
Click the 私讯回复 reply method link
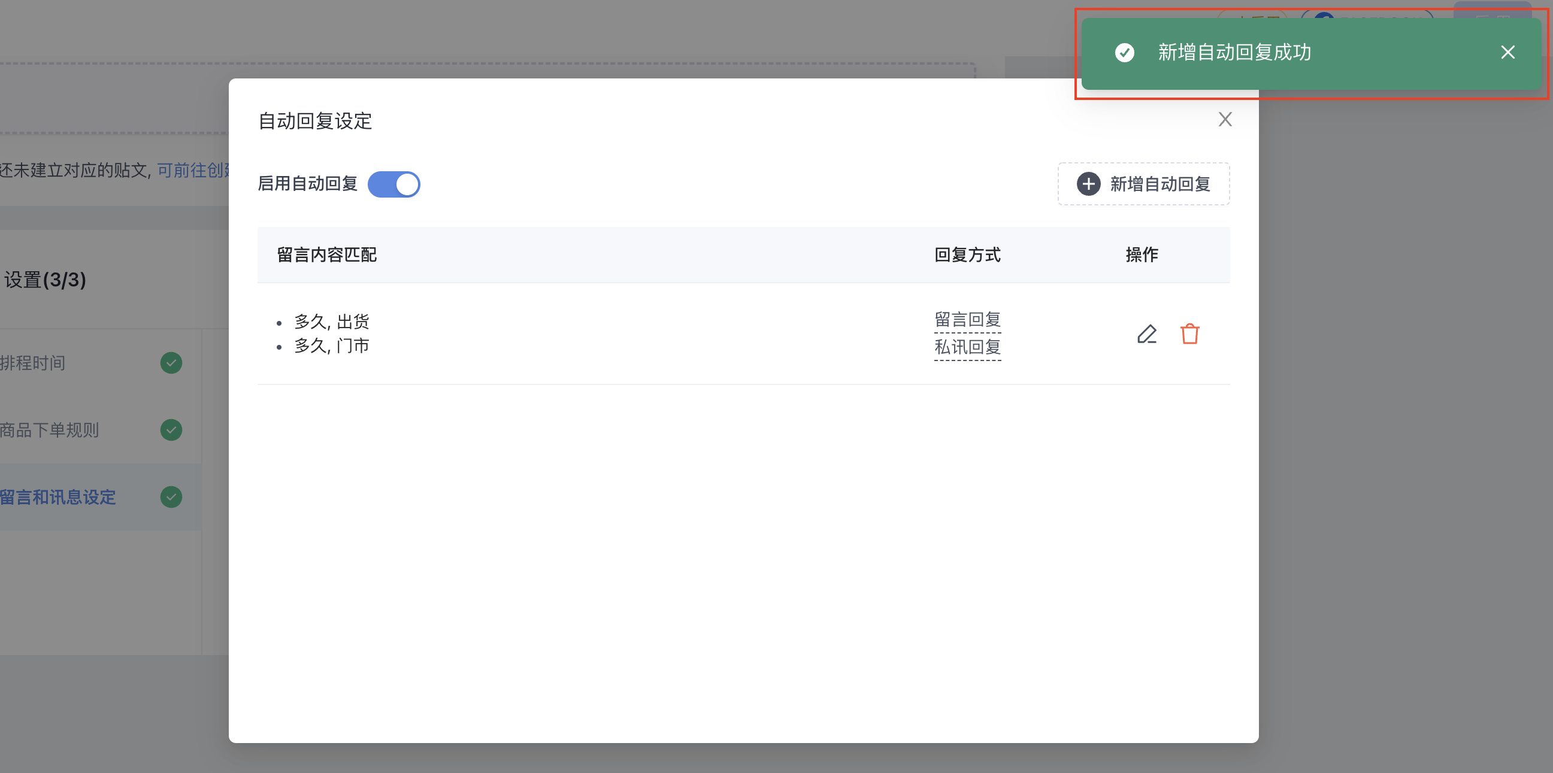coord(967,347)
